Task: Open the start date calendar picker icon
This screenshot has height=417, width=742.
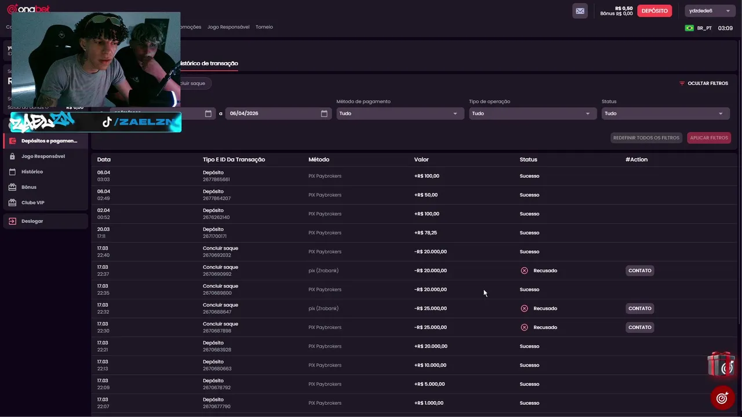Action: (x=208, y=114)
